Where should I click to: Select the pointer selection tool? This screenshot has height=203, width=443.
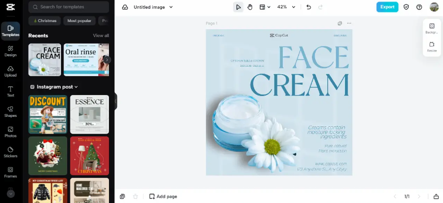(x=238, y=7)
